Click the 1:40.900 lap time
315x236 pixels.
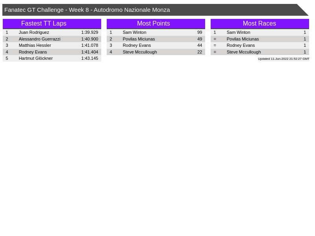pos(89,39)
